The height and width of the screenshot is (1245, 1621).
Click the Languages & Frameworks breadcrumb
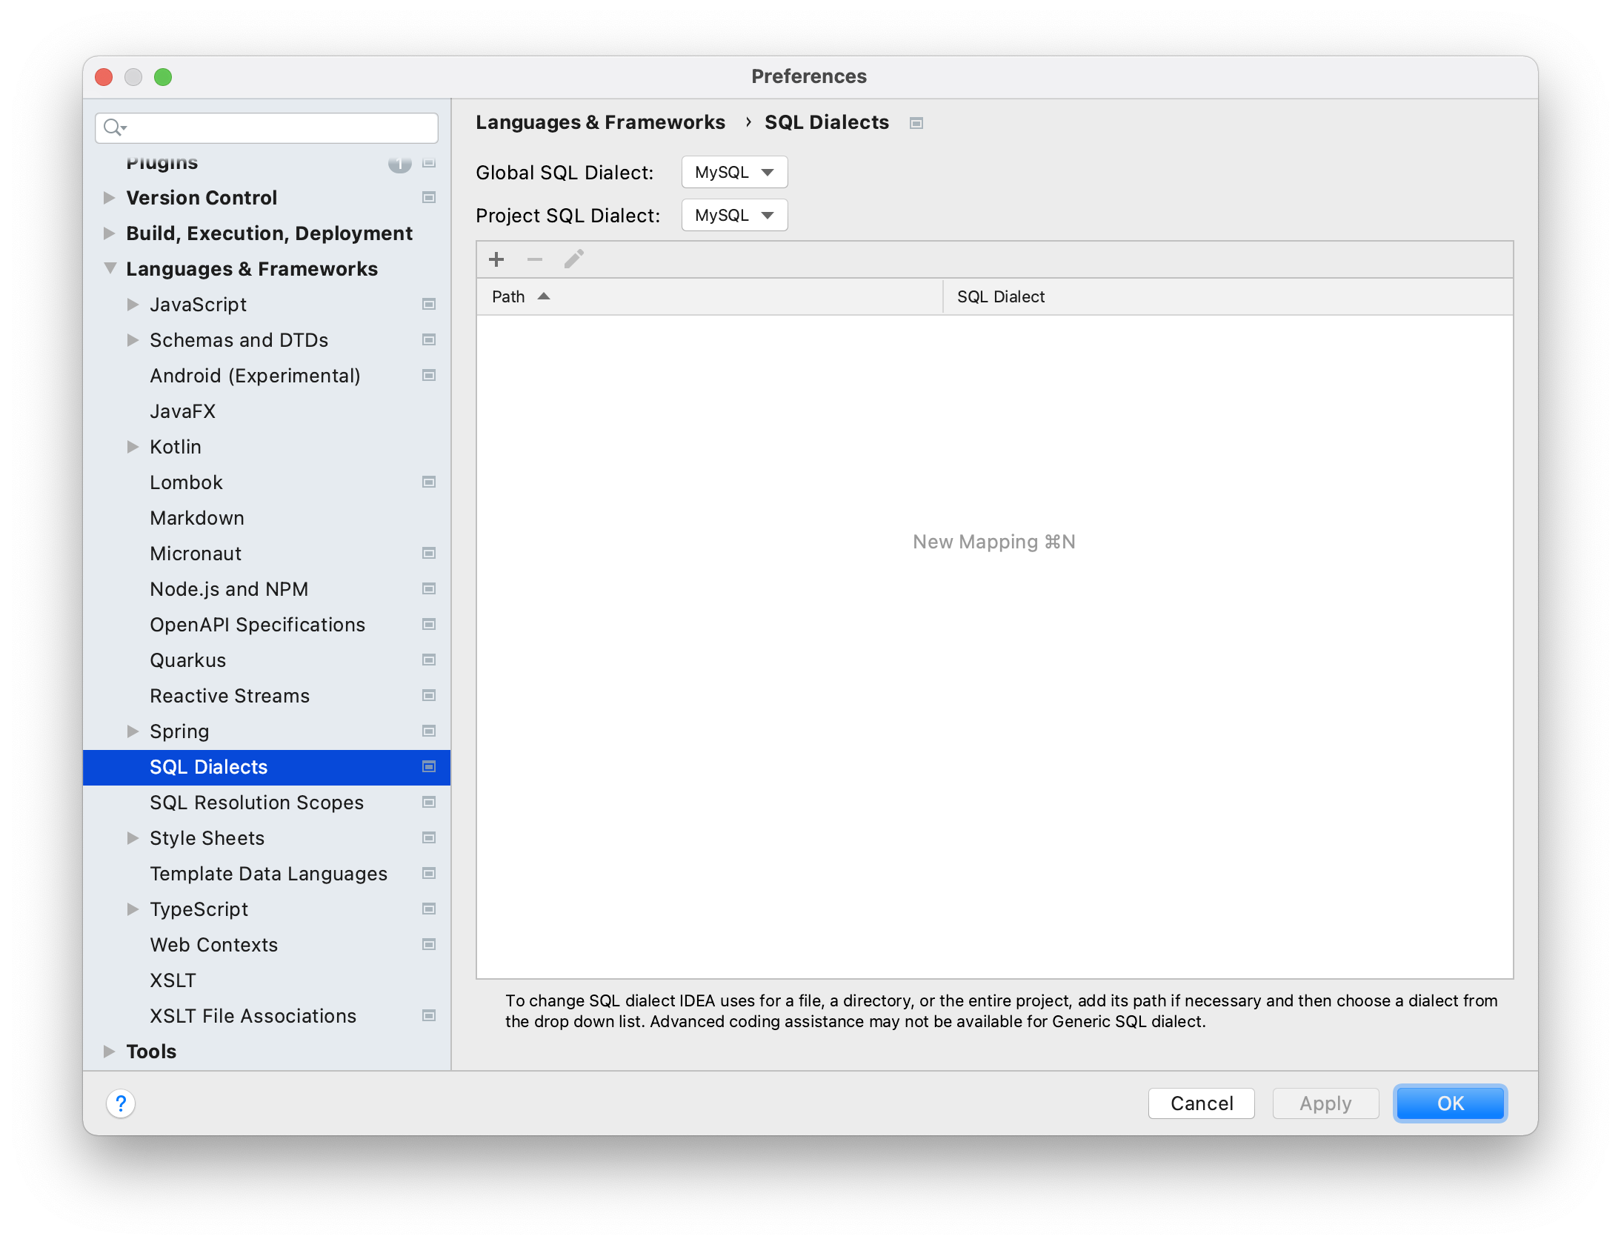point(601,122)
